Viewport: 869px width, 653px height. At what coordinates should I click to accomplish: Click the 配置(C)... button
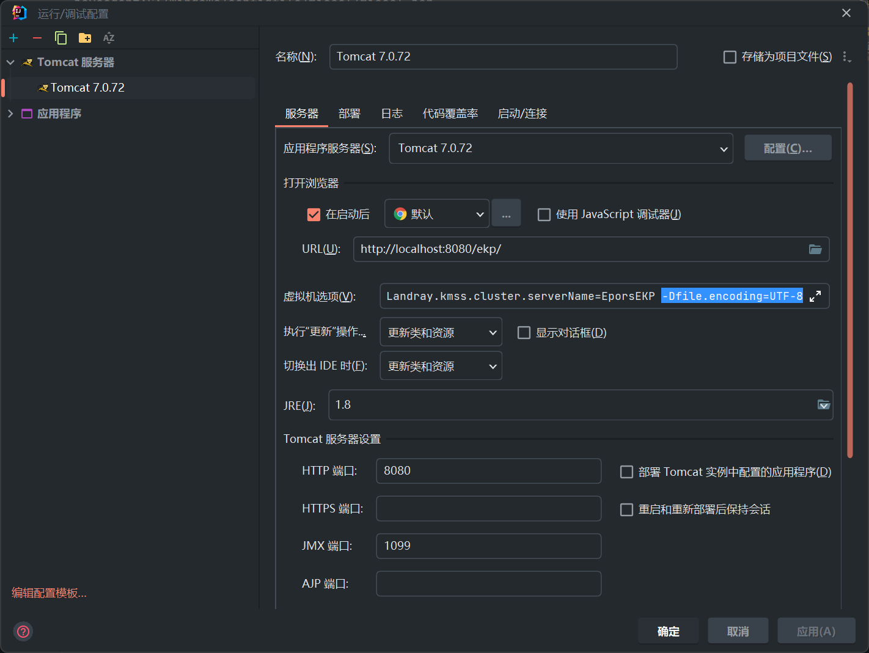click(788, 148)
